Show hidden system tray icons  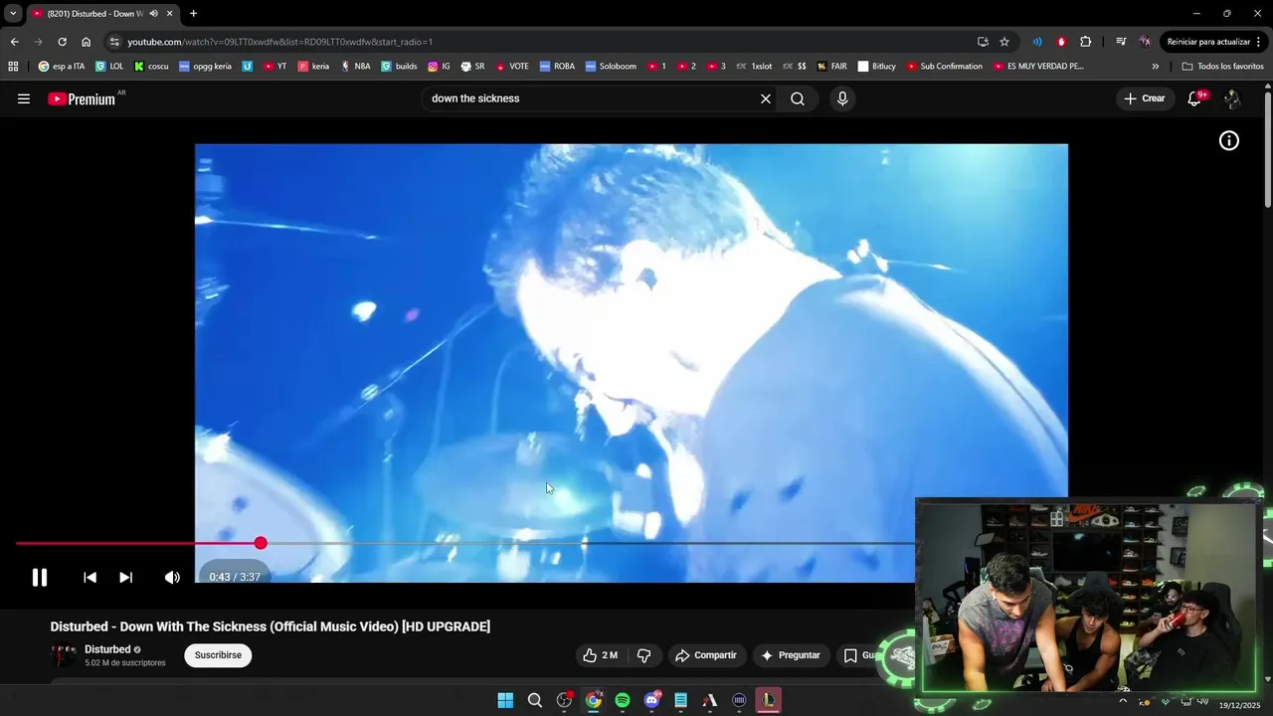coord(1123,700)
